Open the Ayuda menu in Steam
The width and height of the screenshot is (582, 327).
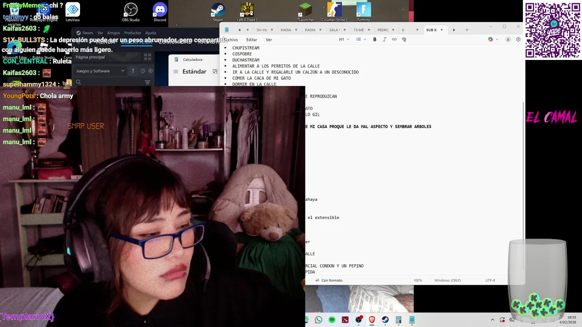coord(151,33)
